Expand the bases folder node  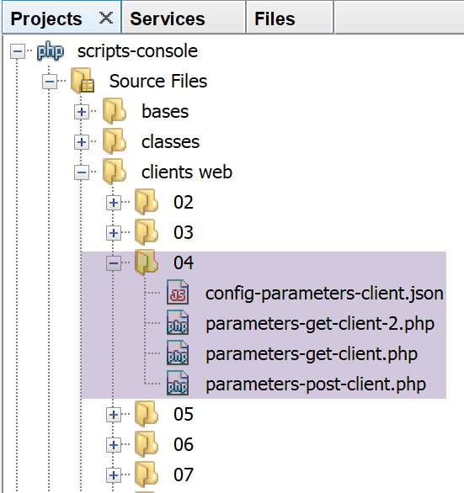pyautogui.click(x=82, y=112)
